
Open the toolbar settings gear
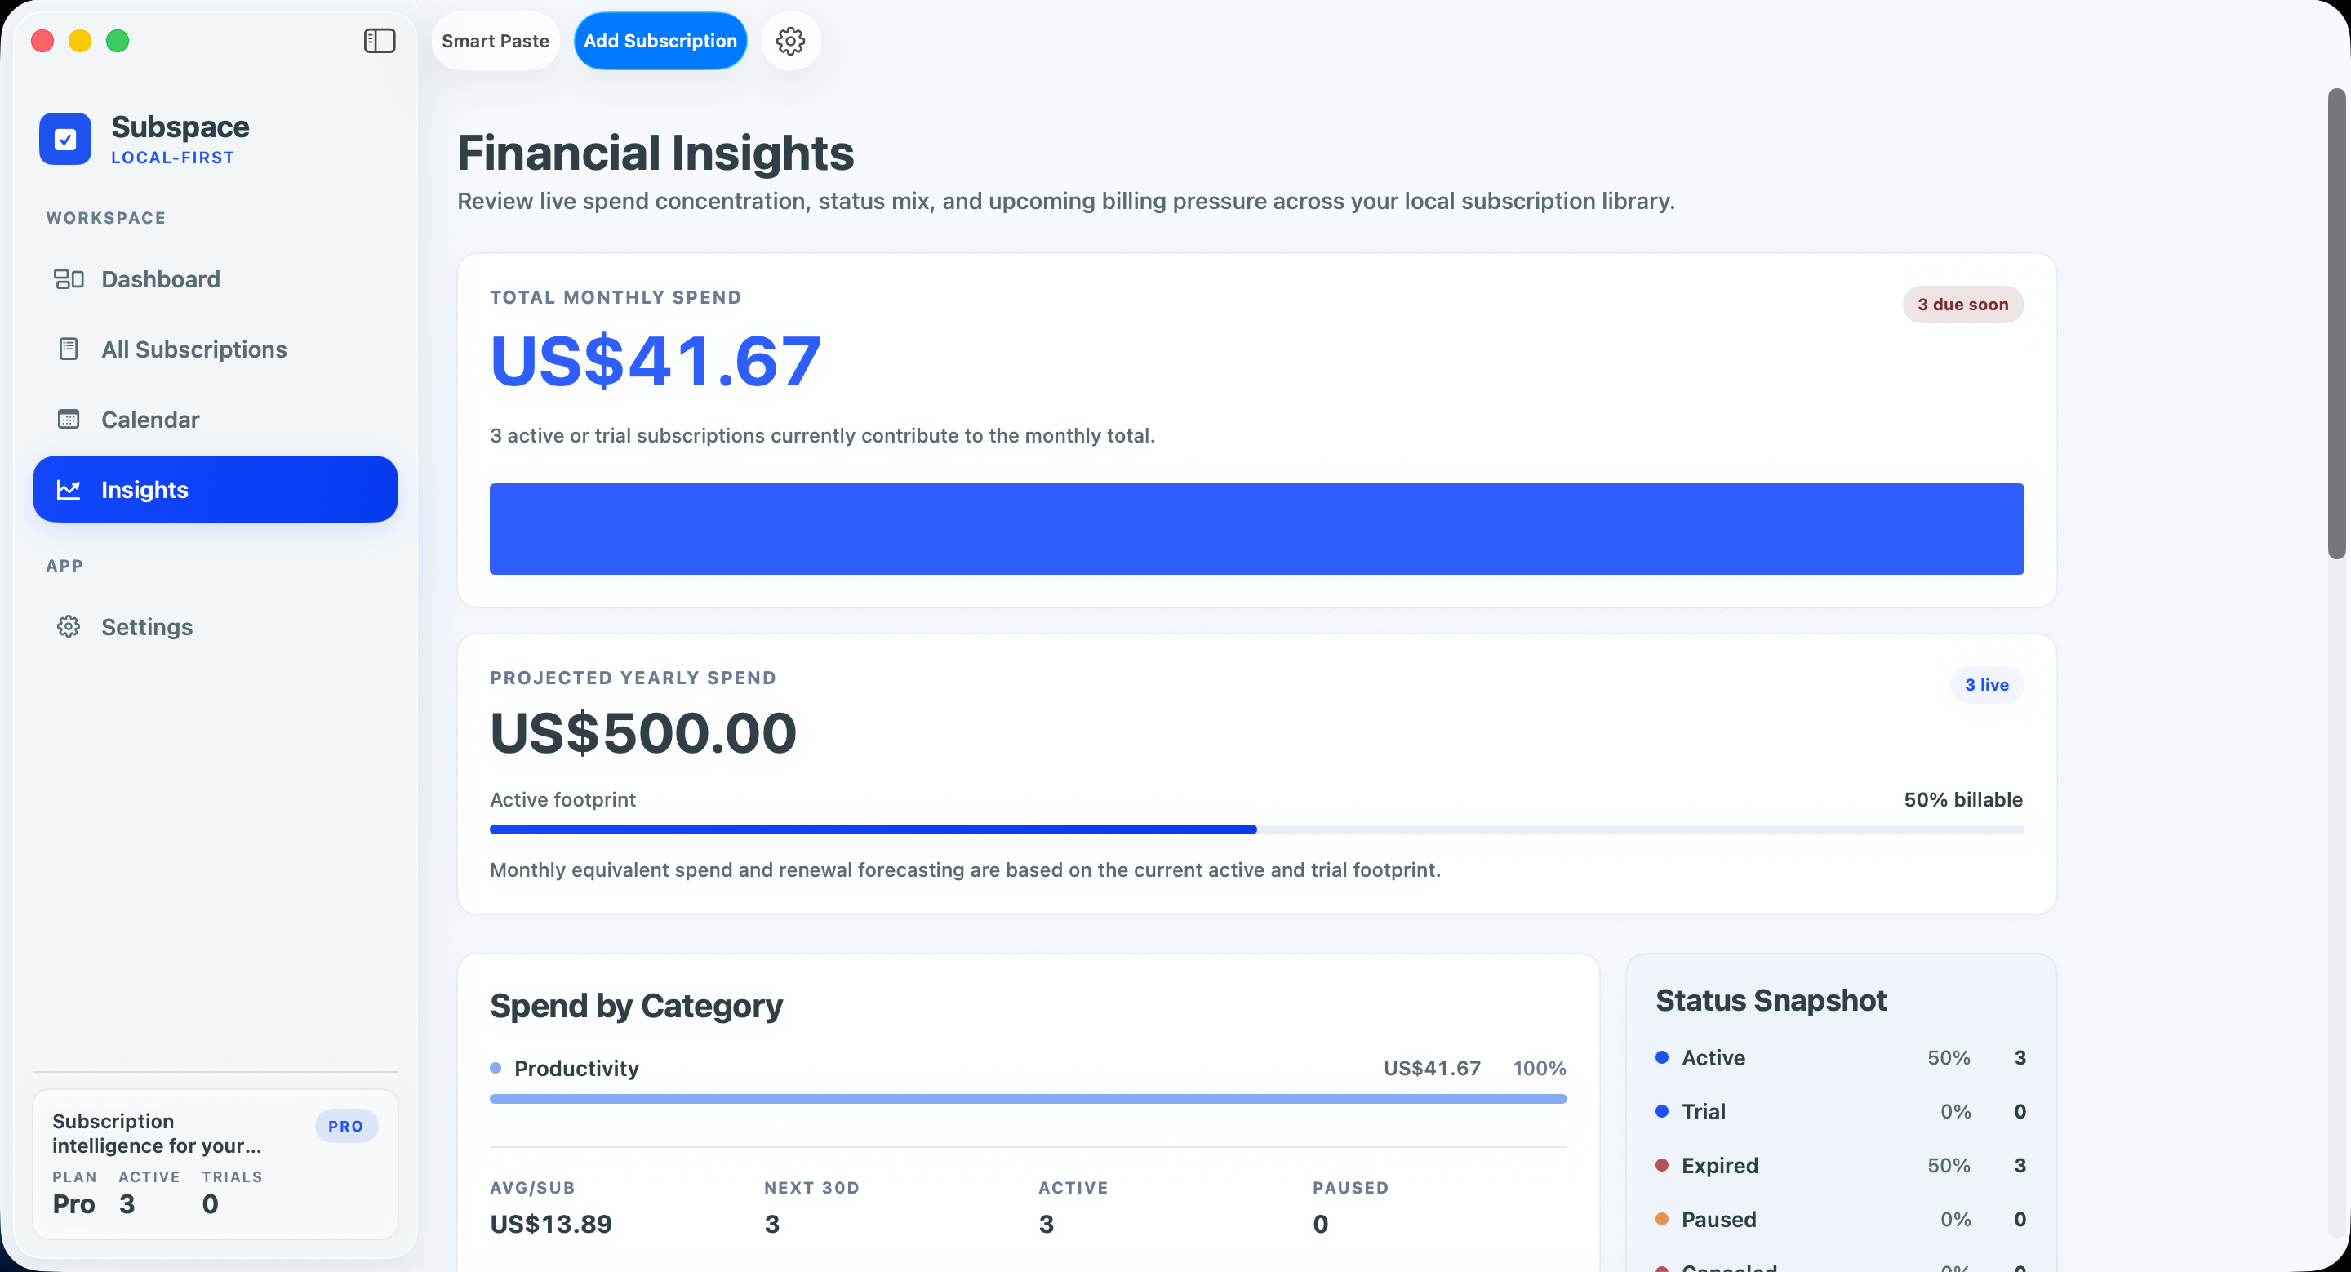(789, 40)
